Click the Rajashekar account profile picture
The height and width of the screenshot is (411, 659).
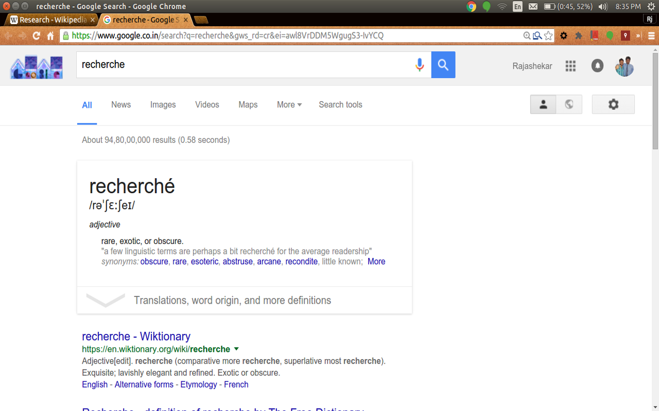pyautogui.click(x=625, y=66)
